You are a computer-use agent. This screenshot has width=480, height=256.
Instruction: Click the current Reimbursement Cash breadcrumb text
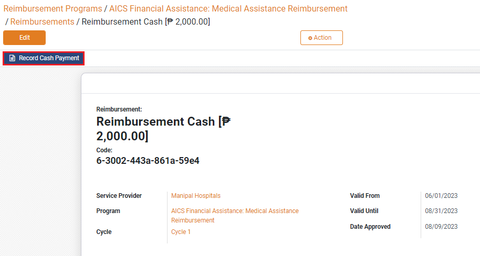pyautogui.click(x=145, y=21)
